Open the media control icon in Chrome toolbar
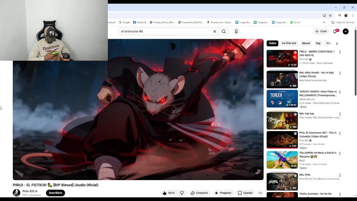The width and height of the screenshot is (357, 201). click(x=339, y=16)
